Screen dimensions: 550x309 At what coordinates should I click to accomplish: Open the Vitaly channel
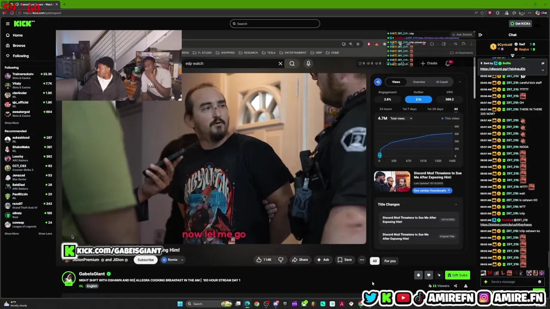coord(28,85)
